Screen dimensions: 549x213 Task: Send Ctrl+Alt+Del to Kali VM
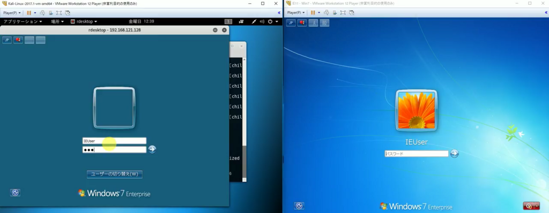pyautogui.click(x=42, y=13)
